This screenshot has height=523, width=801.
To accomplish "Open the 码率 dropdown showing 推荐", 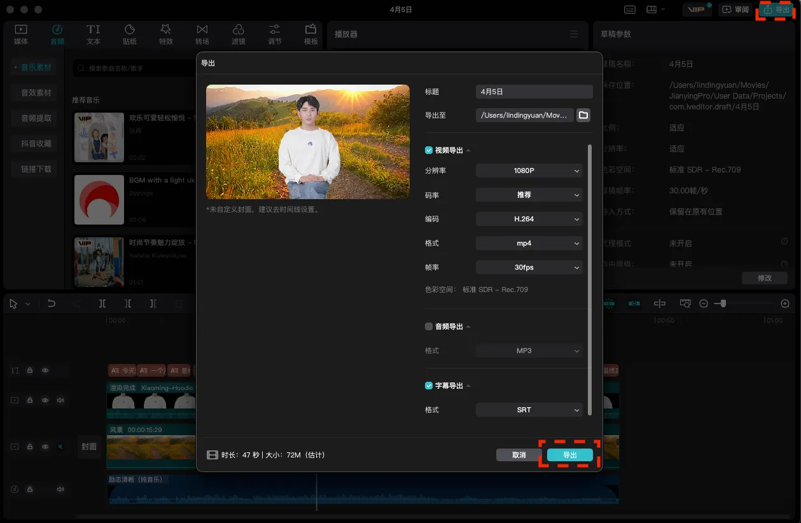I will click(529, 195).
